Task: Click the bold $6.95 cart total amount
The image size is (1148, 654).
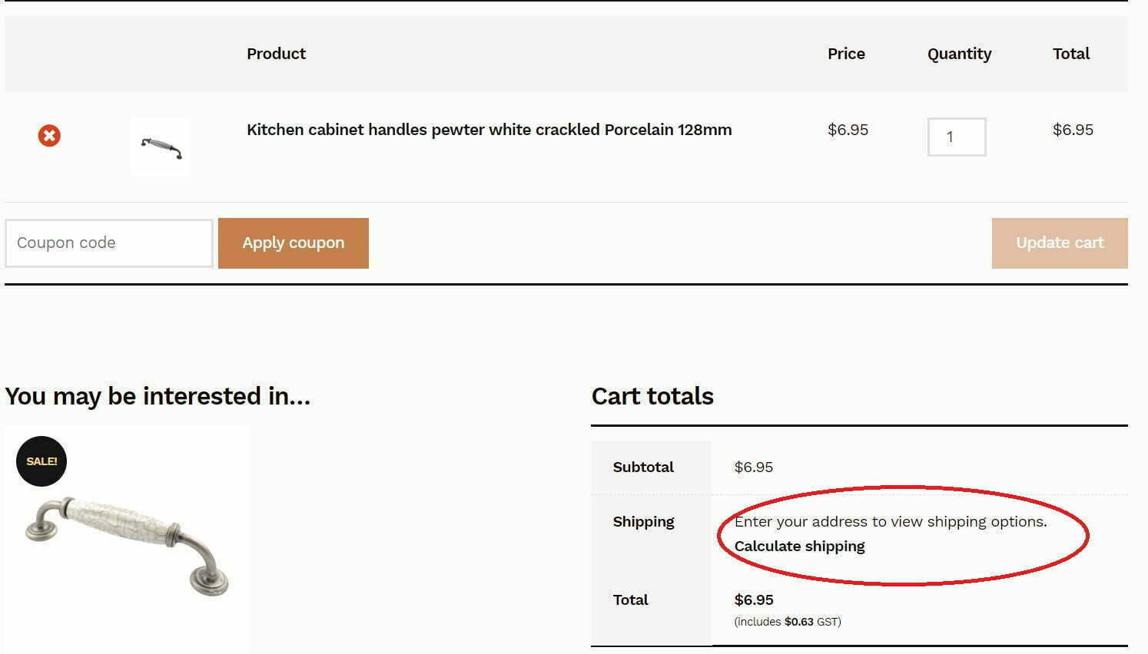Action: point(754,600)
